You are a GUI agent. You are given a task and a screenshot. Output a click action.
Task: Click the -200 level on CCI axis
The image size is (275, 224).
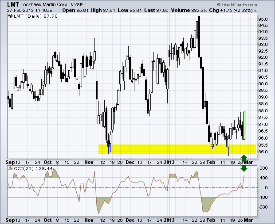click(263, 207)
